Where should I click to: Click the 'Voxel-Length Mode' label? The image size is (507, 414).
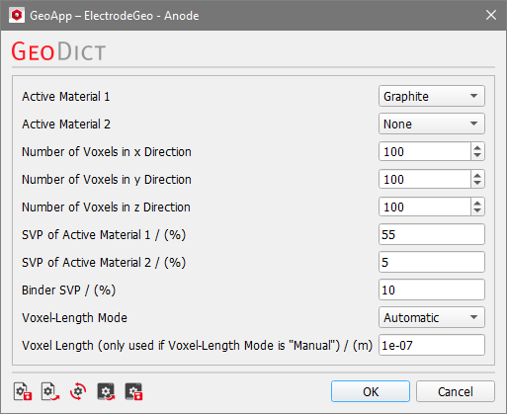point(74,318)
